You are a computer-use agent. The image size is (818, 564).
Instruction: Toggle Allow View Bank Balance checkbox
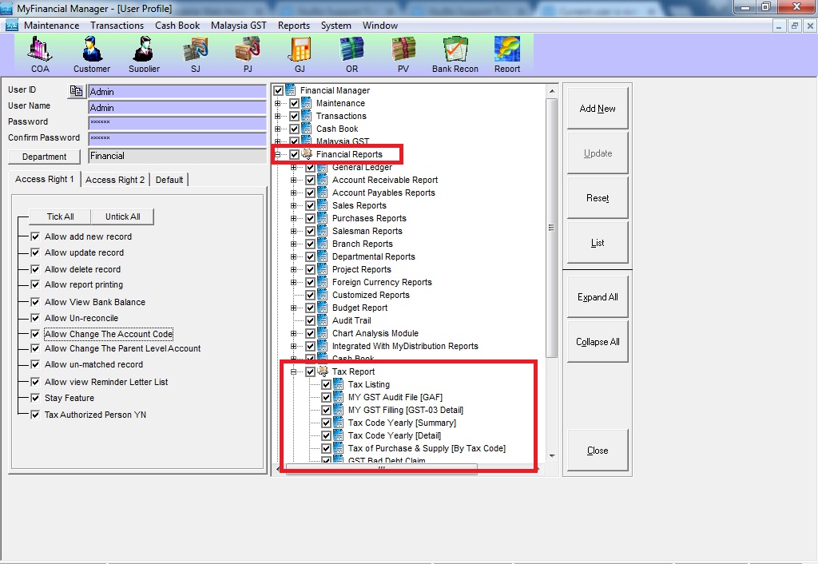pyautogui.click(x=35, y=302)
